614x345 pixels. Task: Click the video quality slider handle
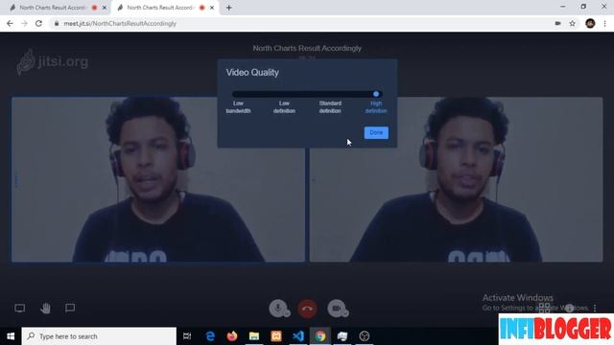pyautogui.click(x=376, y=94)
